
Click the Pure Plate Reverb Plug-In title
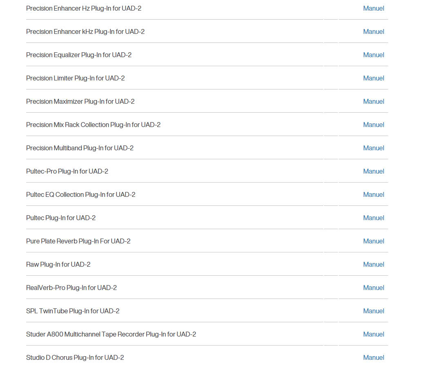coord(78,241)
